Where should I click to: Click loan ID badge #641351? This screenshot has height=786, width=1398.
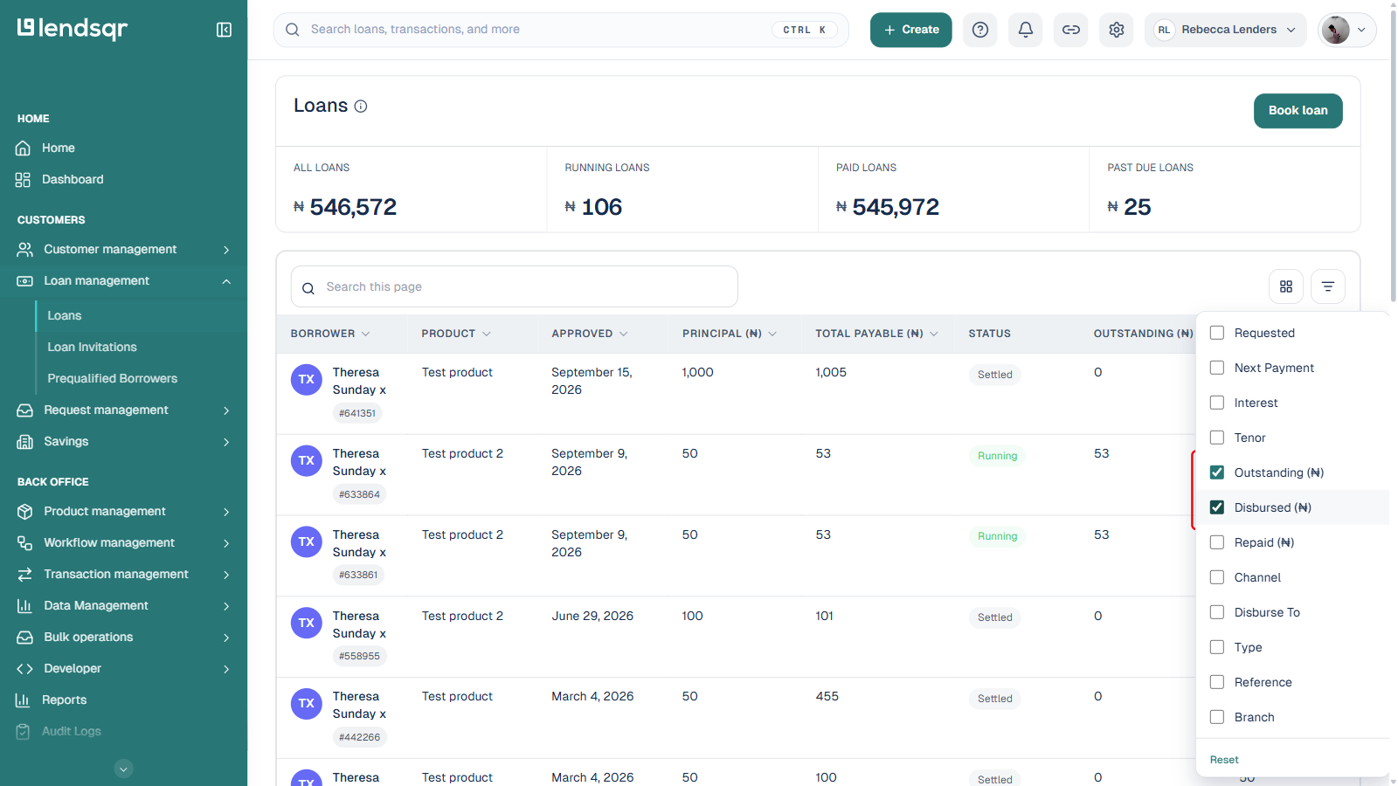coord(357,413)
